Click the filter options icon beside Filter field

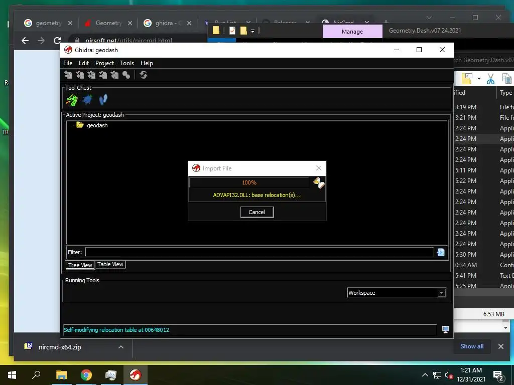[x=441, y=252]
